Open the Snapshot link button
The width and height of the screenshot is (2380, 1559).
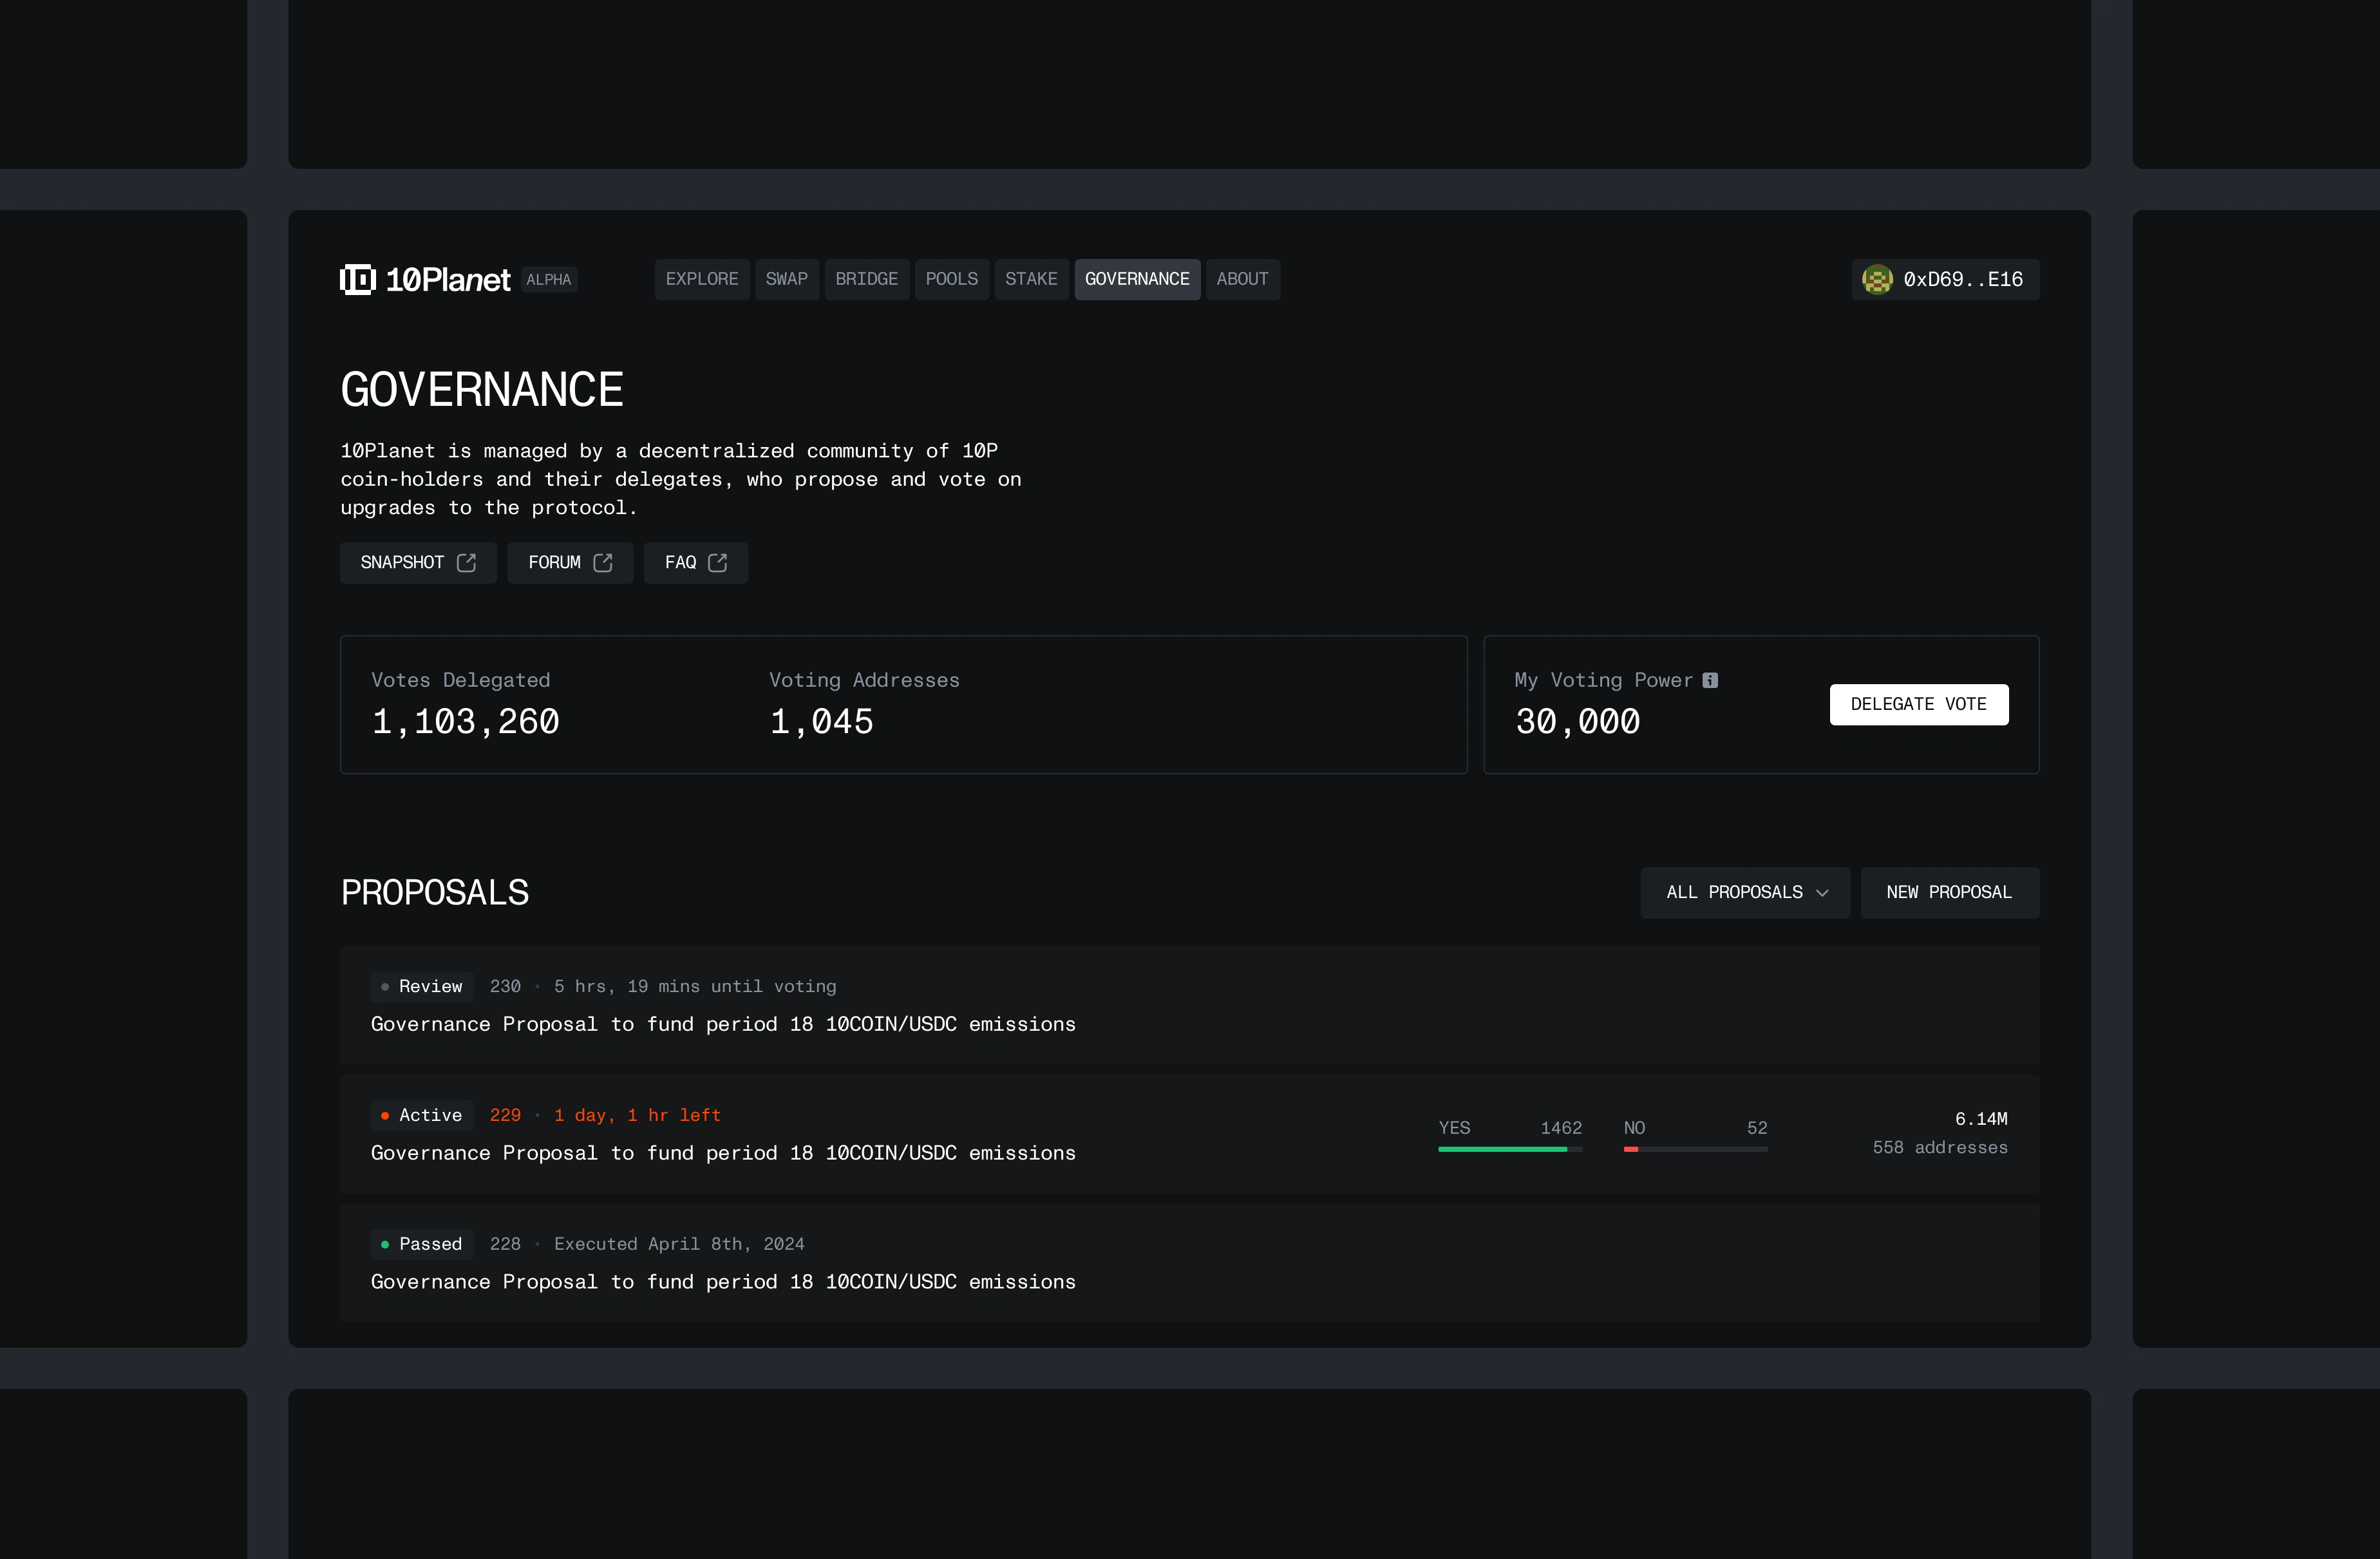pyautogui.click(x=418, y=562)
